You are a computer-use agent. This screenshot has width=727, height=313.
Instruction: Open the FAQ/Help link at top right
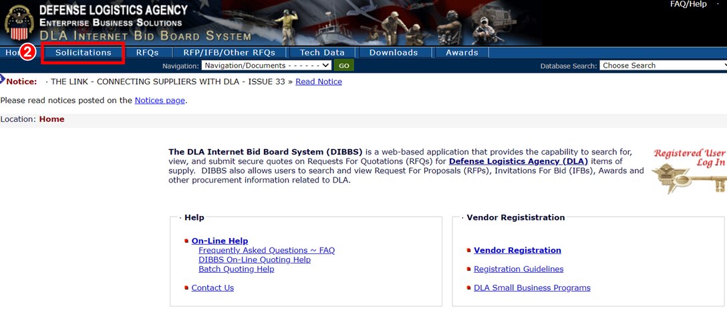(688, 5)
